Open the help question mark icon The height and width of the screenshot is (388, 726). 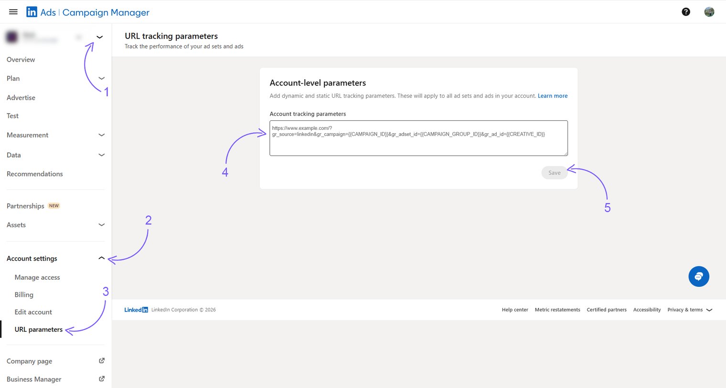pos(685,12)
